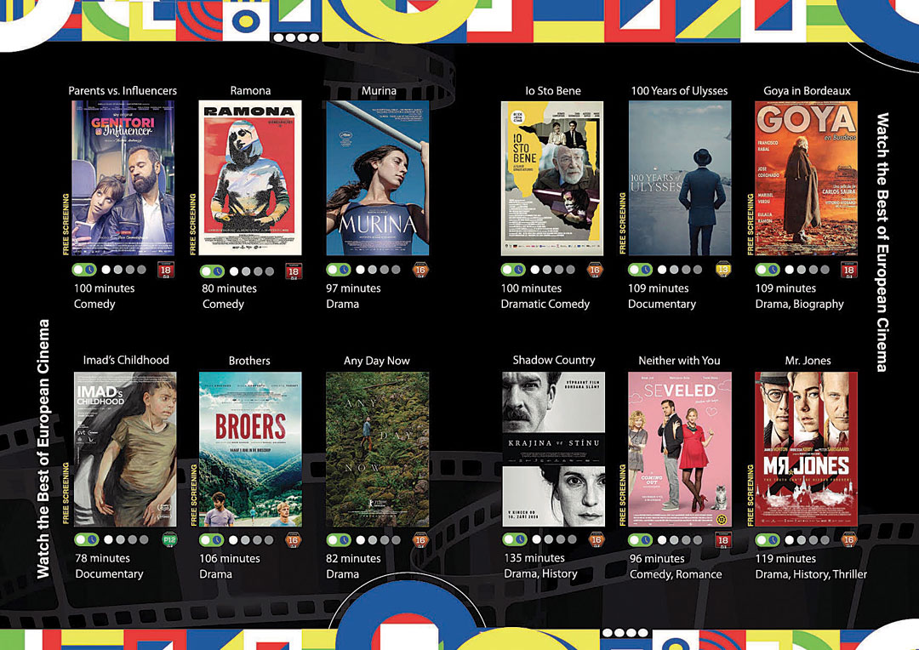919x650 pixels.
Task: Click the 'Goya in Bordeaux' title
Action: [x=807, y=91]
